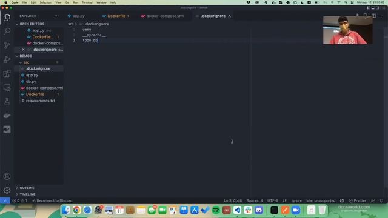Collapse the DEMO8 folder section
Image resolution: width=388 pixels, height=218 pixels.
(25, 56)
